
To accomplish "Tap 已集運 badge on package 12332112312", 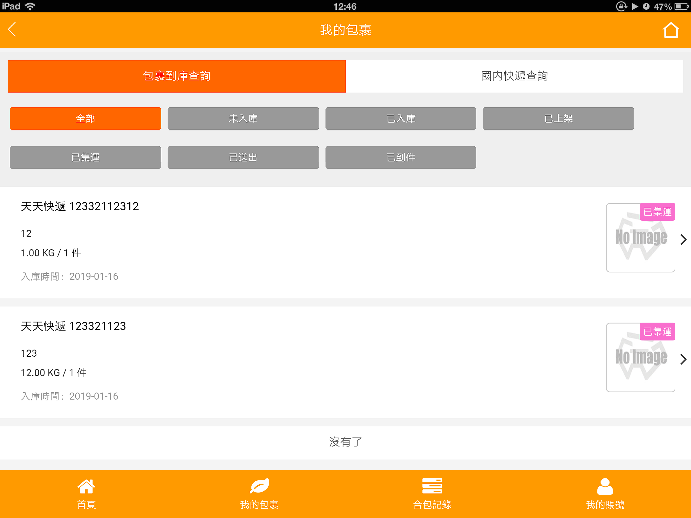I will coord(657,212).
